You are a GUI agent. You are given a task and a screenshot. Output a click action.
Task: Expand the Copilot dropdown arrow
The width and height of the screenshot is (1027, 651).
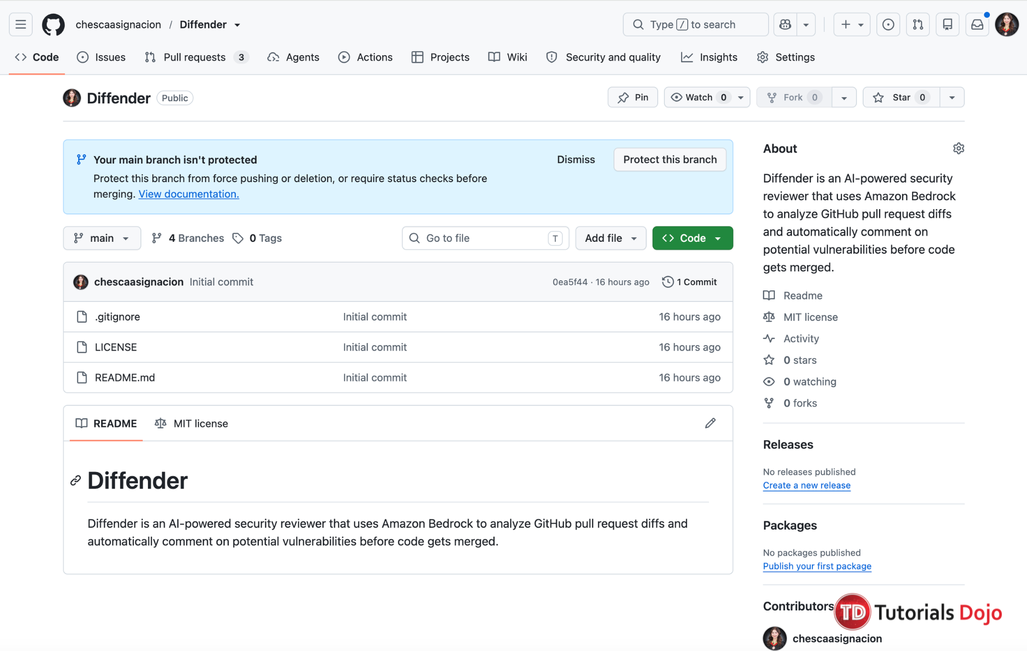pos(806,25)
